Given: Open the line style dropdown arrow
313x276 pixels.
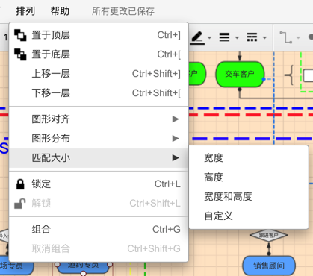Looking at the screenshot, I should (264, 38).
